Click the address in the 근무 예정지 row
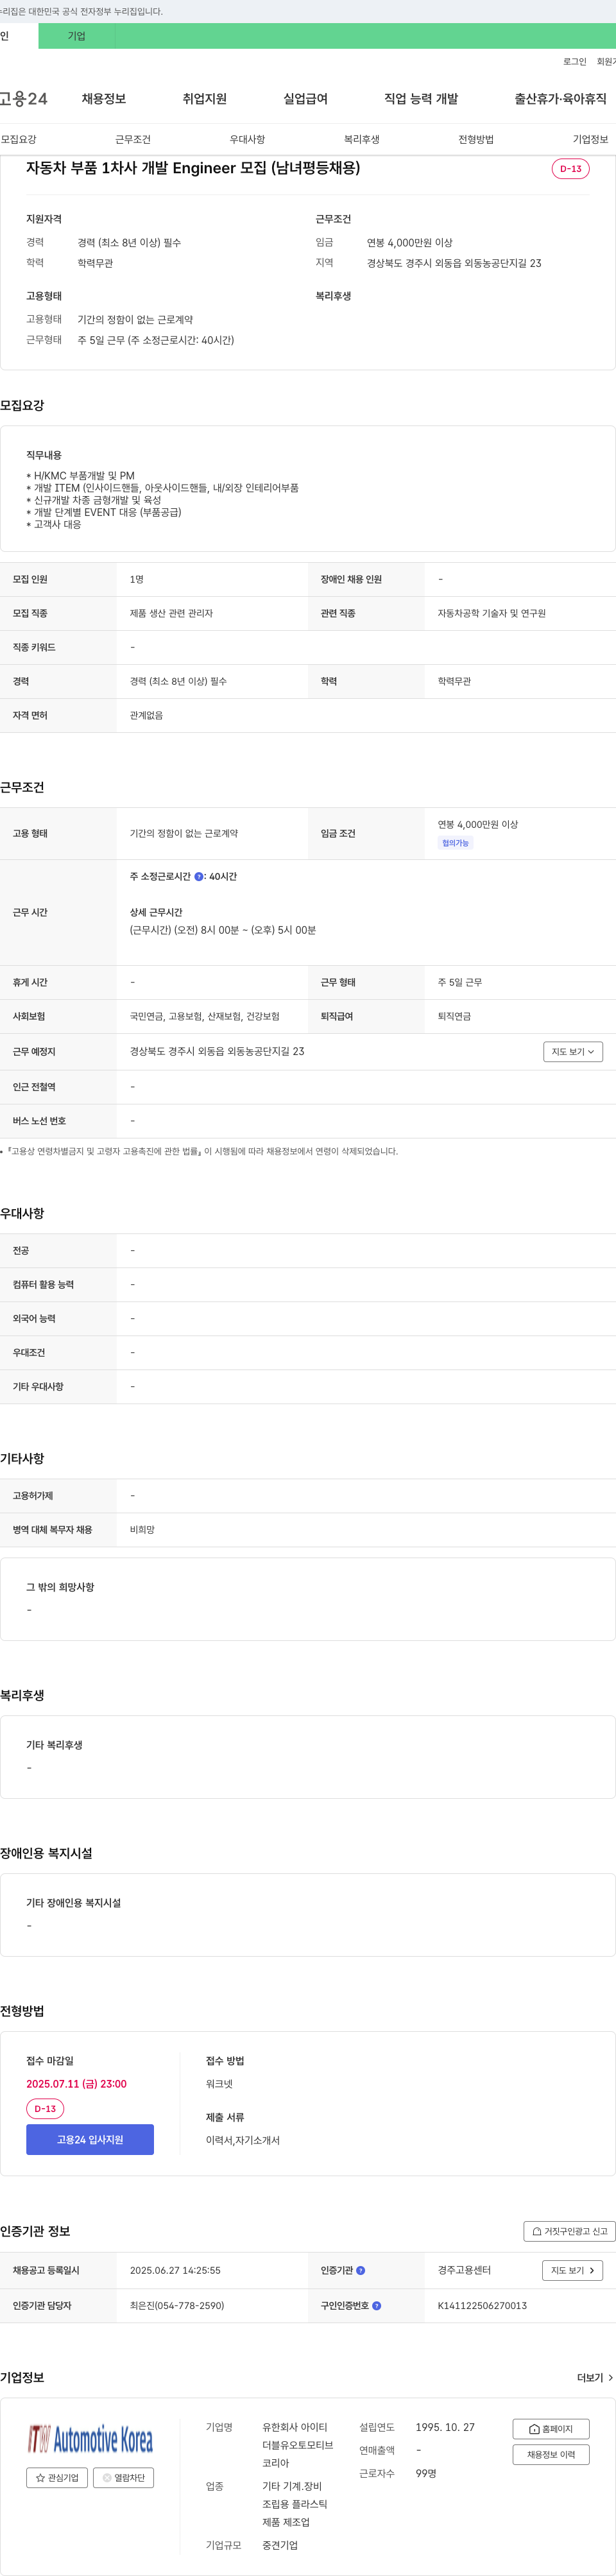The width and height of the screenshot is (616, 2576). pyautogui.click(x=217, y=1051)
